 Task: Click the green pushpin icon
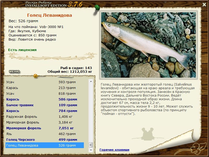coord(97,8)
